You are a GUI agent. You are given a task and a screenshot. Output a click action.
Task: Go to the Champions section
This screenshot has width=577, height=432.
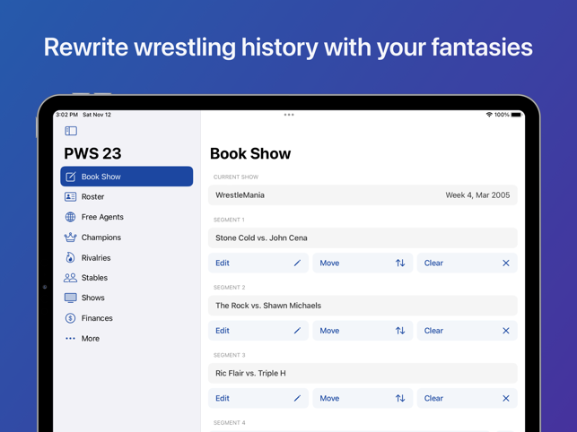[x=127, y=238]
